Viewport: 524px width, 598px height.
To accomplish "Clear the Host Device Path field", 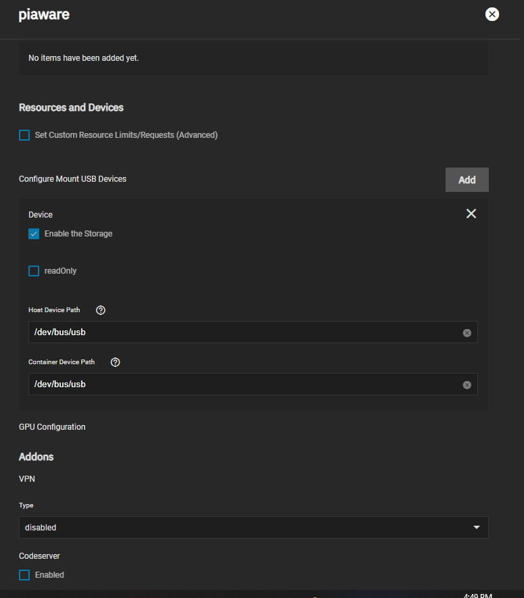I will [467, 333].
